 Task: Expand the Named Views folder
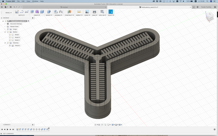pos(4,26)
